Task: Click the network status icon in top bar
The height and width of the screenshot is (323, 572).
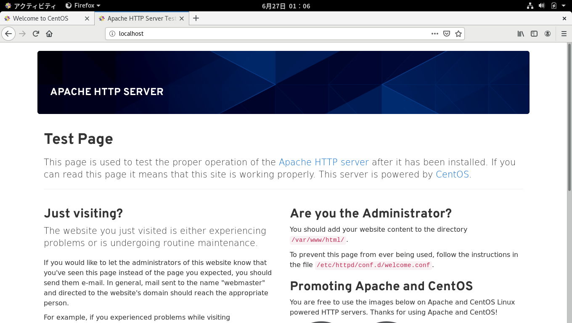Action: (530, 5)
